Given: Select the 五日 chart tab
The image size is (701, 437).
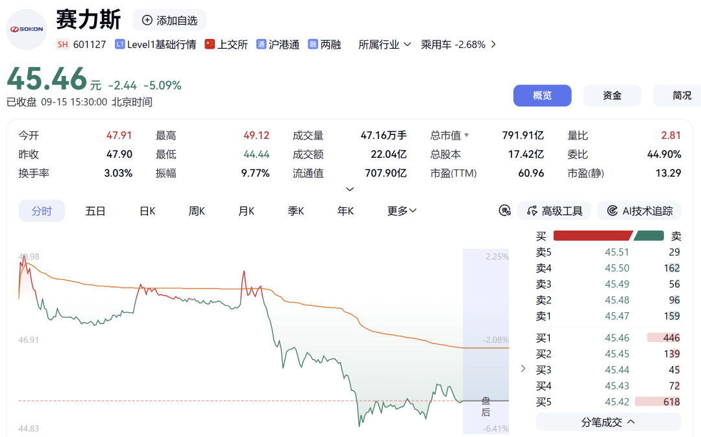Looking at the screenshot, I should (95, 210).
